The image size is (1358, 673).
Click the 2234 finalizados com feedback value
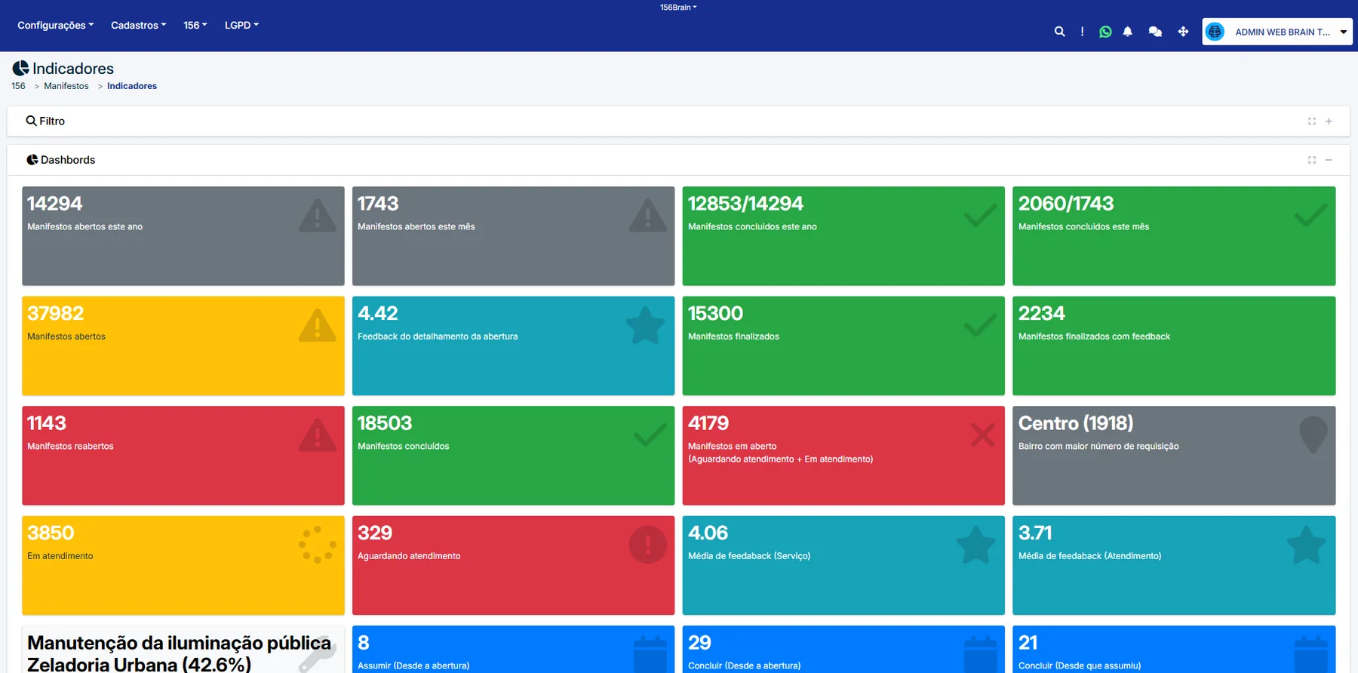pos(1042,313)
